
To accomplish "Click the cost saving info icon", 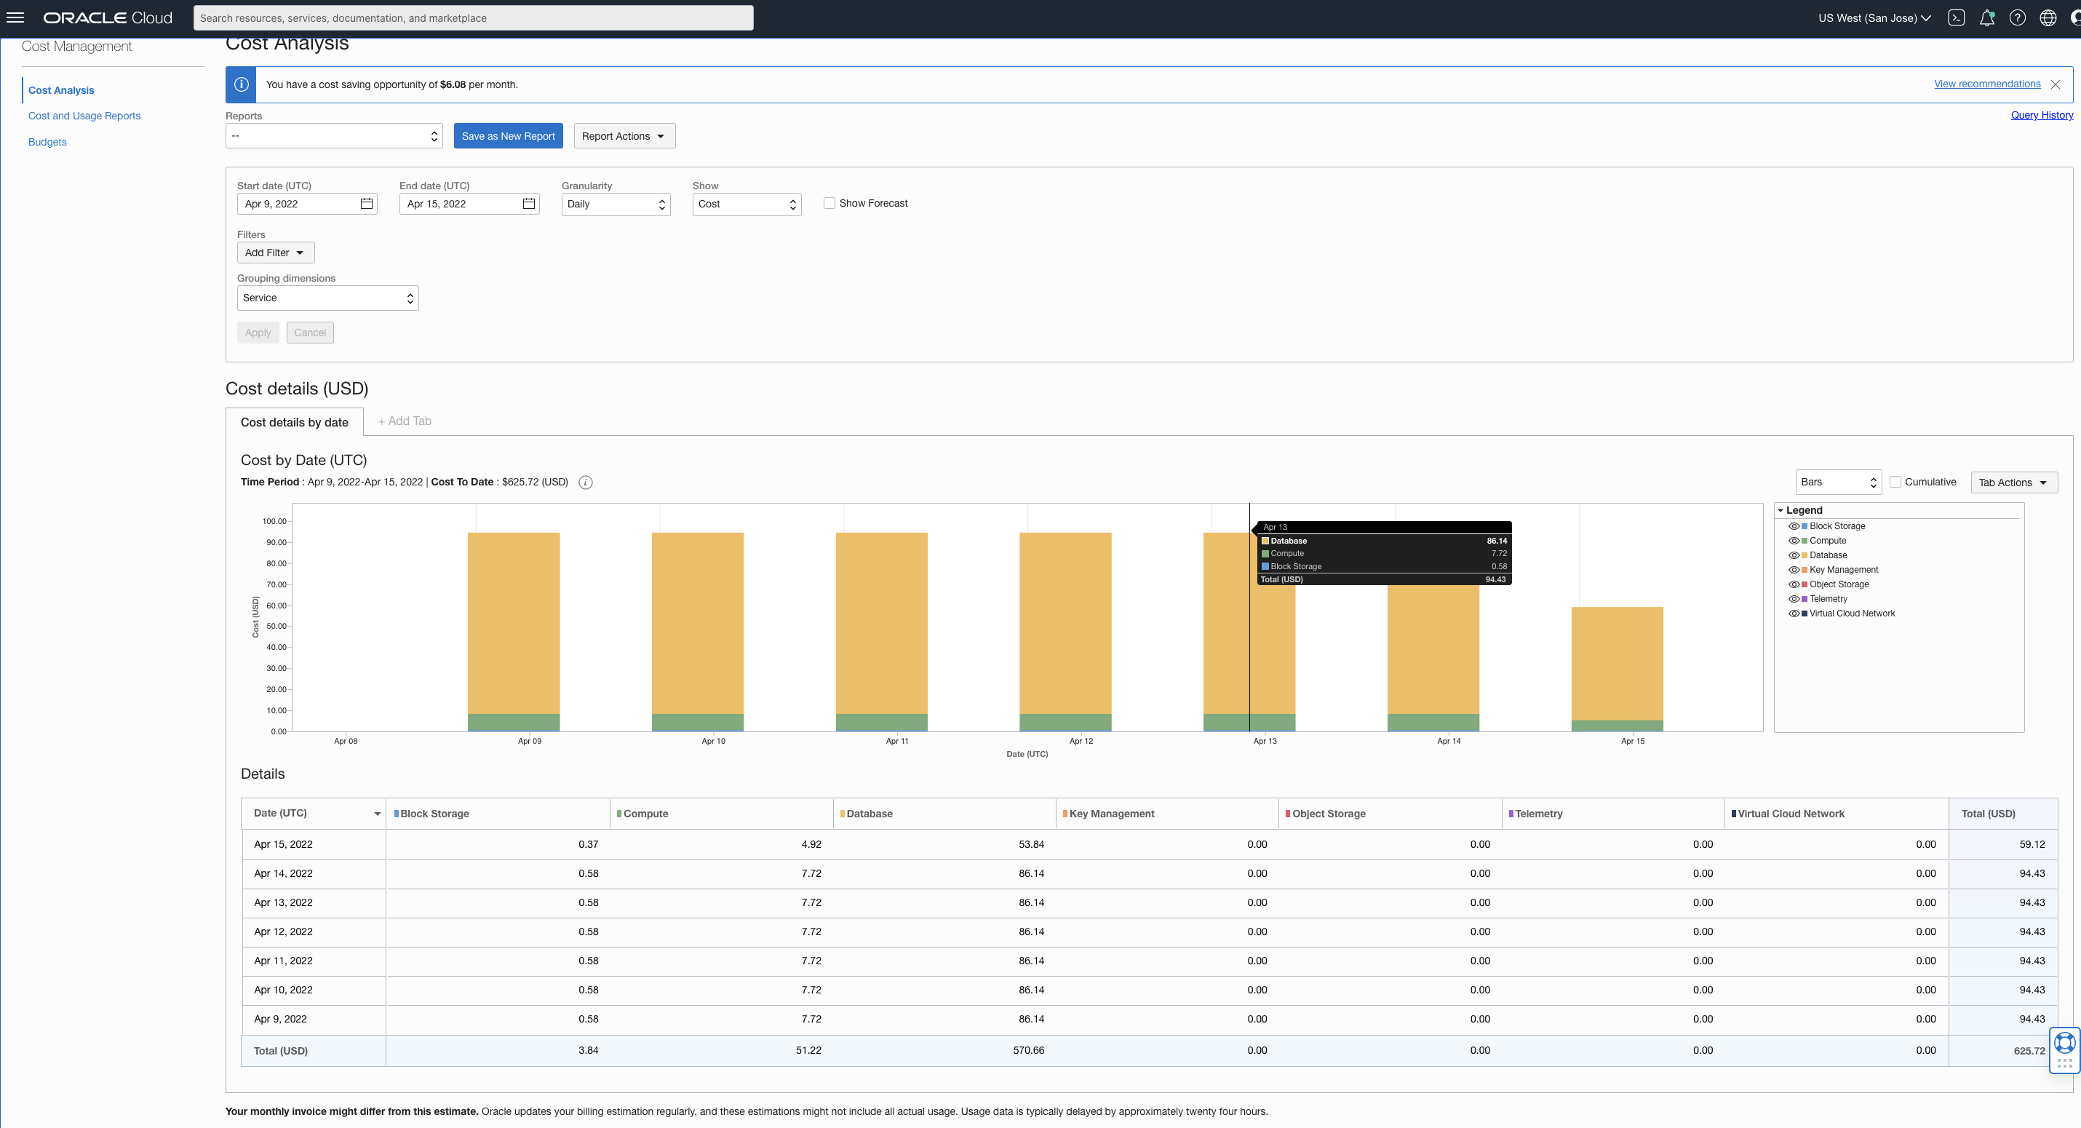I will 241,84.
